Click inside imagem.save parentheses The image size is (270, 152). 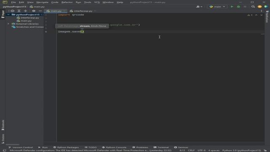click(82, 32)
